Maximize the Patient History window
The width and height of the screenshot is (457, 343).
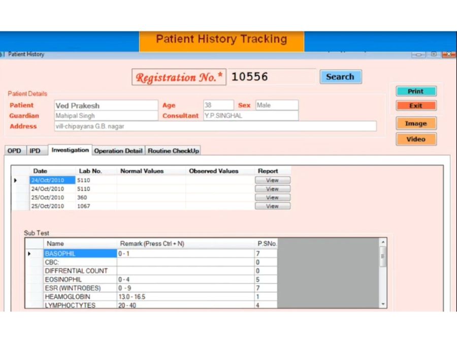(x=434, y=54)
